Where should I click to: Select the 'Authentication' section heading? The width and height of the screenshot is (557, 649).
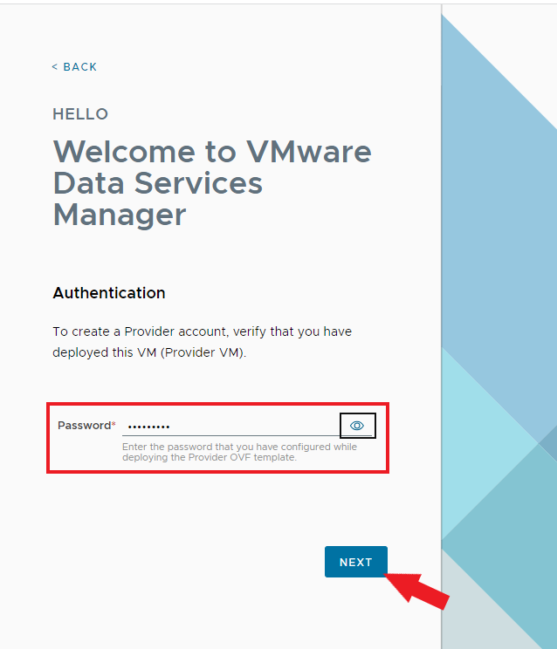(109, 293)
